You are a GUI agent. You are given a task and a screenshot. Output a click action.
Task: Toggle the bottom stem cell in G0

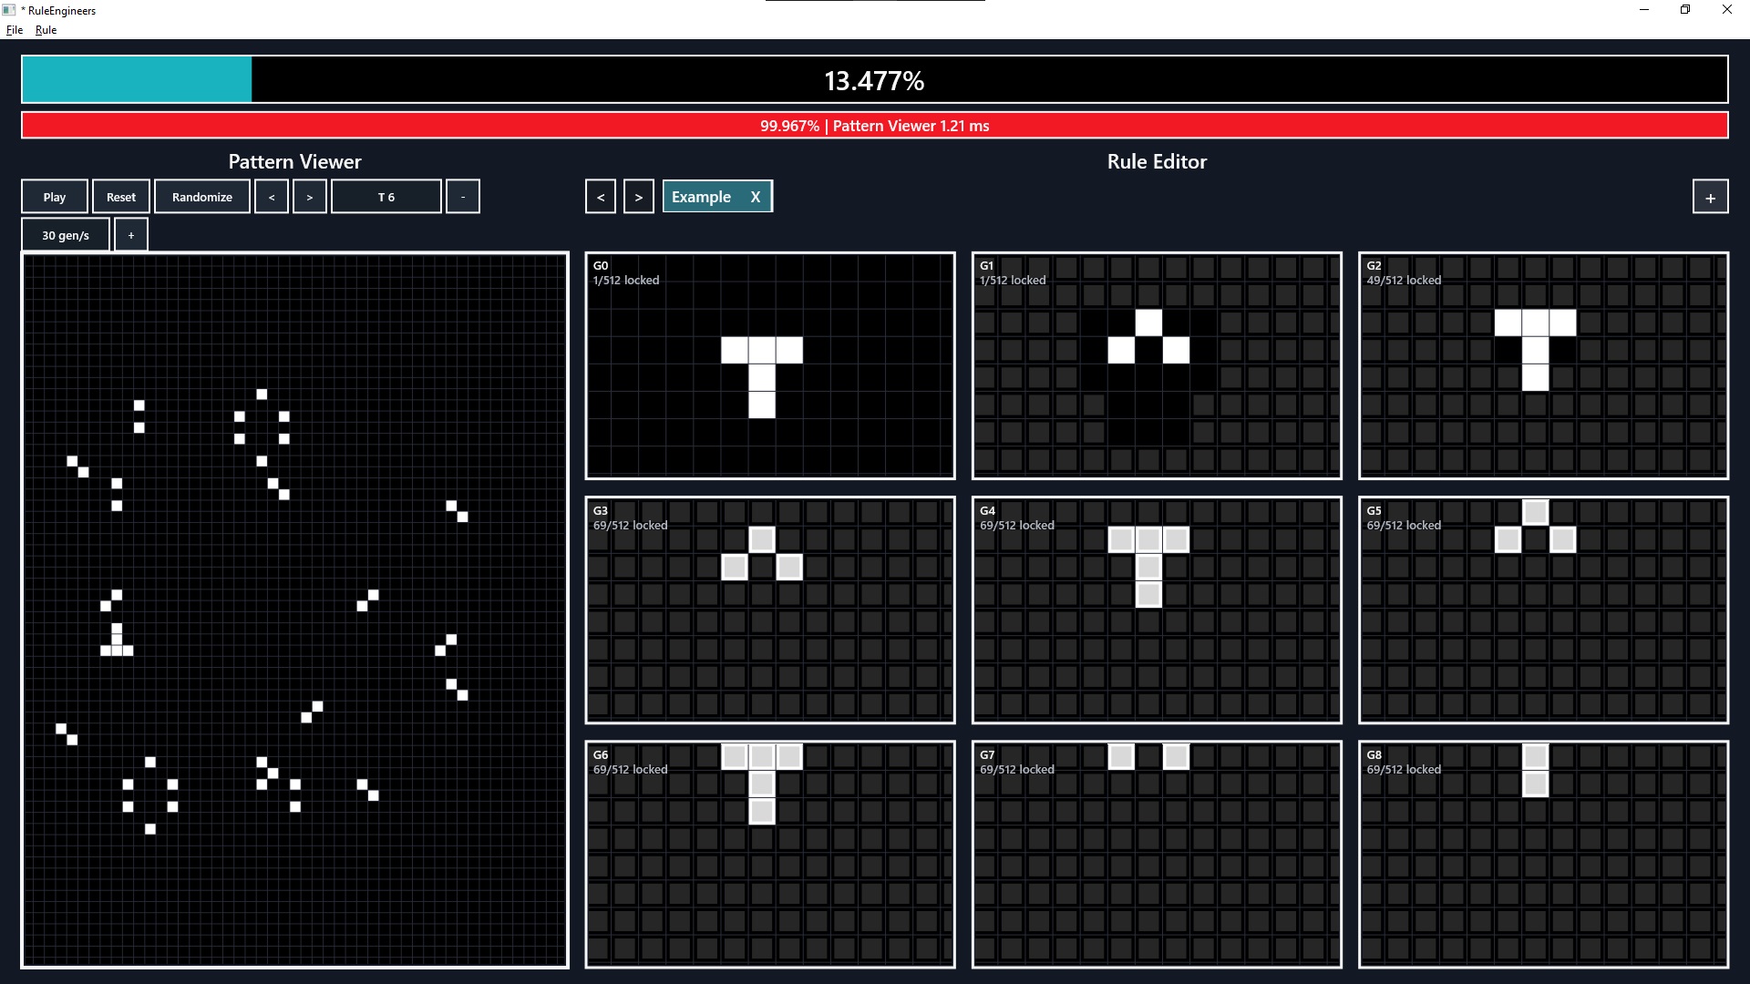coord(762,405)
